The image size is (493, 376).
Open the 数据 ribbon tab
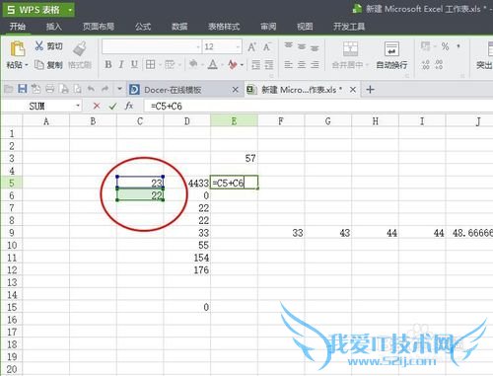pyautogui.click(x=179, y=27)
